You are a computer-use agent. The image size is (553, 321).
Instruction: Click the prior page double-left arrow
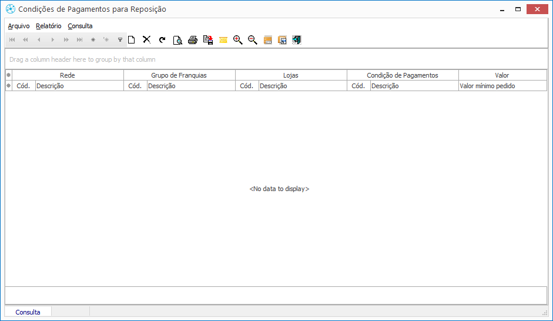click(x=25, y=40)
